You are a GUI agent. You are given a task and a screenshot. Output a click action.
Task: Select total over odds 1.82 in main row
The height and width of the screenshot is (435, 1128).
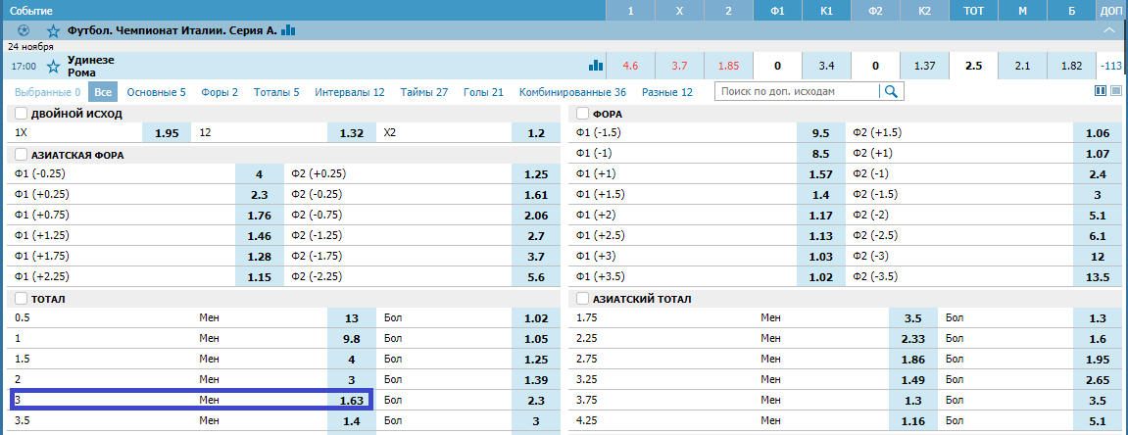(1071, 67)
